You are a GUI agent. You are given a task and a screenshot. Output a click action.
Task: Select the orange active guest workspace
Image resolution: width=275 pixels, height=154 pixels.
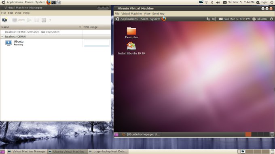[x=248, y=134]
